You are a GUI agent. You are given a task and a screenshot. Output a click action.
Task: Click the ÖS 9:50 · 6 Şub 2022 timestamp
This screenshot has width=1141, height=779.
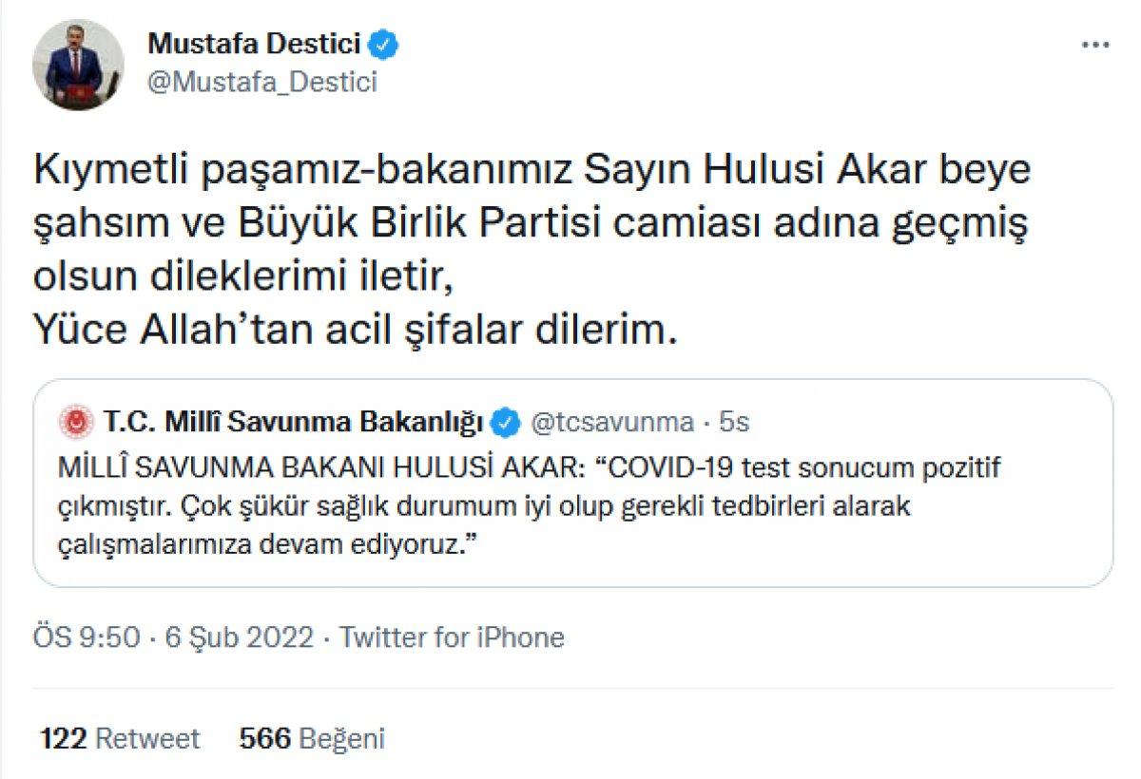[x=171, y=636]
